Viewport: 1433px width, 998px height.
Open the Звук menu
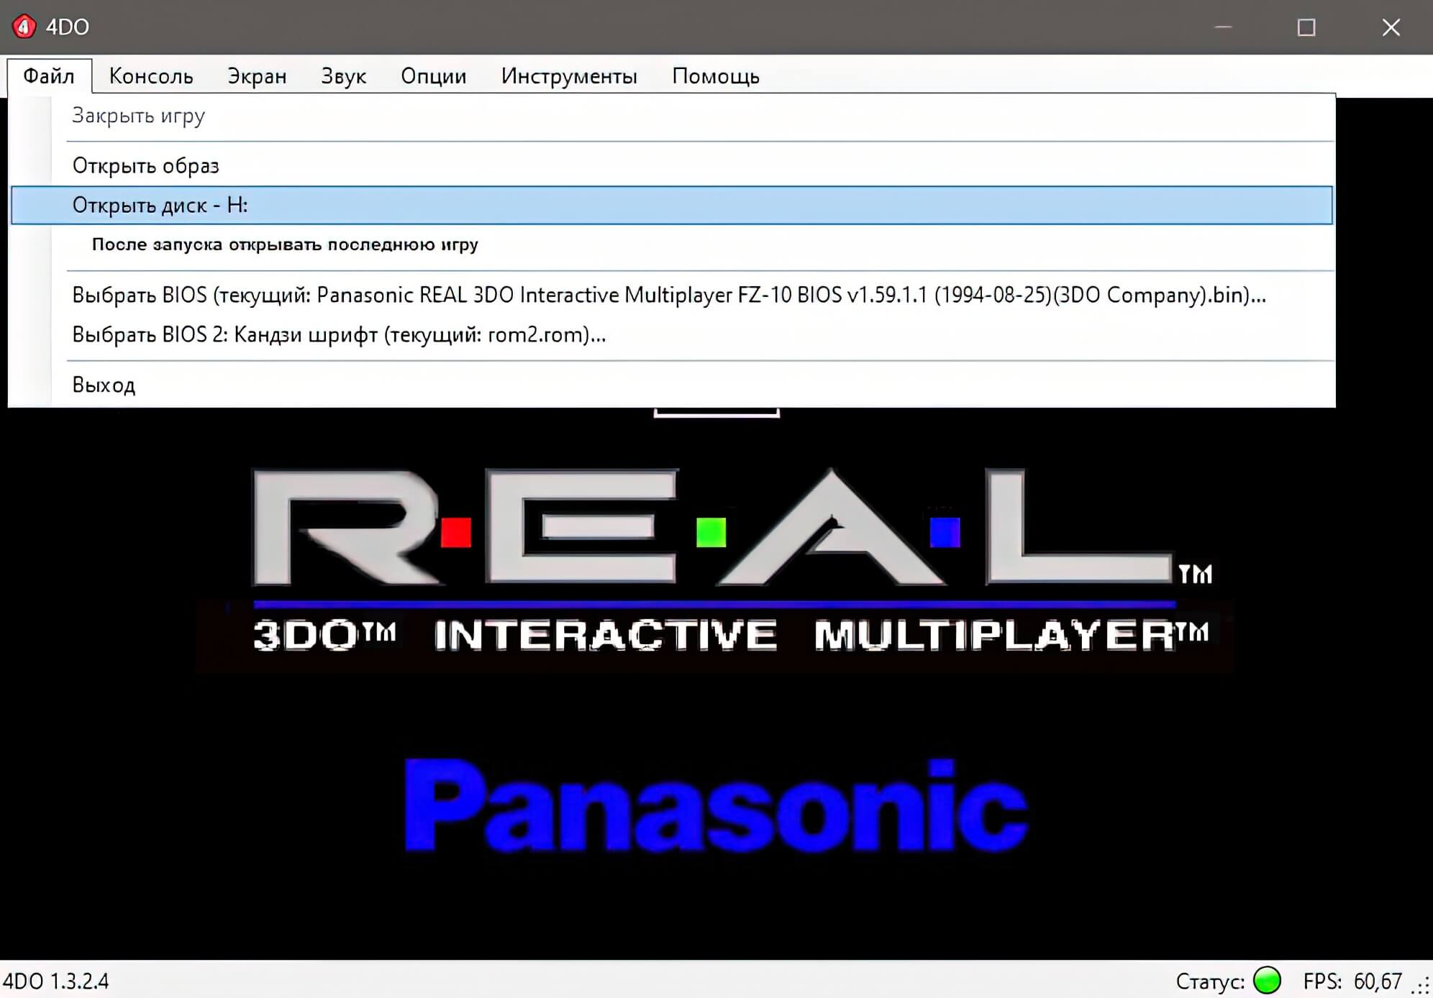tap(343, 75)
